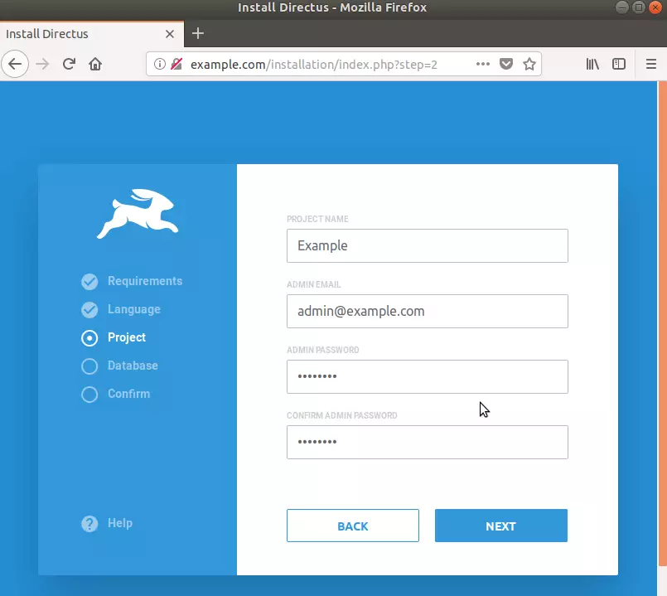Maximize the Firefox window
This screenshot has width=667, height=596.
(639, 7)
